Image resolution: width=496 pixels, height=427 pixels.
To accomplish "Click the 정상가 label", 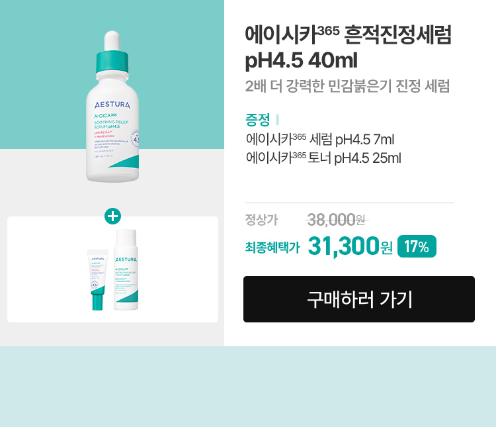I will (x=261, y=220).
